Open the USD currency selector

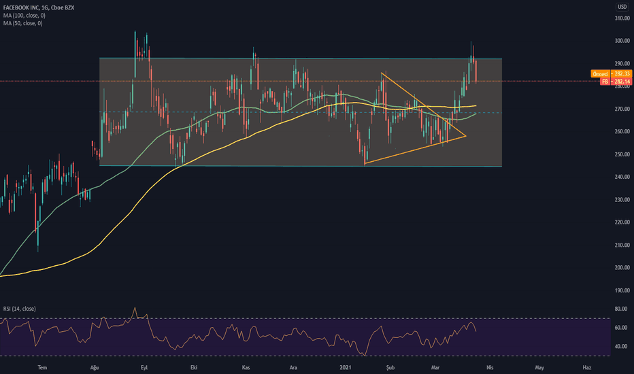coord(622,7)
